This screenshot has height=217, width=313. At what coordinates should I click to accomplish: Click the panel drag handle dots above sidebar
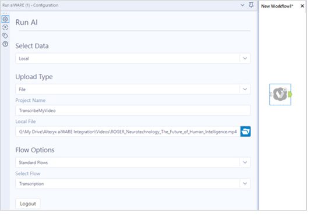[5, 13]
